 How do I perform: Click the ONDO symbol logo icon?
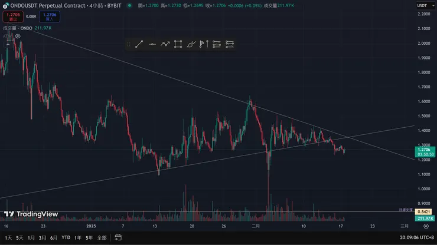(x=5, y=5)
